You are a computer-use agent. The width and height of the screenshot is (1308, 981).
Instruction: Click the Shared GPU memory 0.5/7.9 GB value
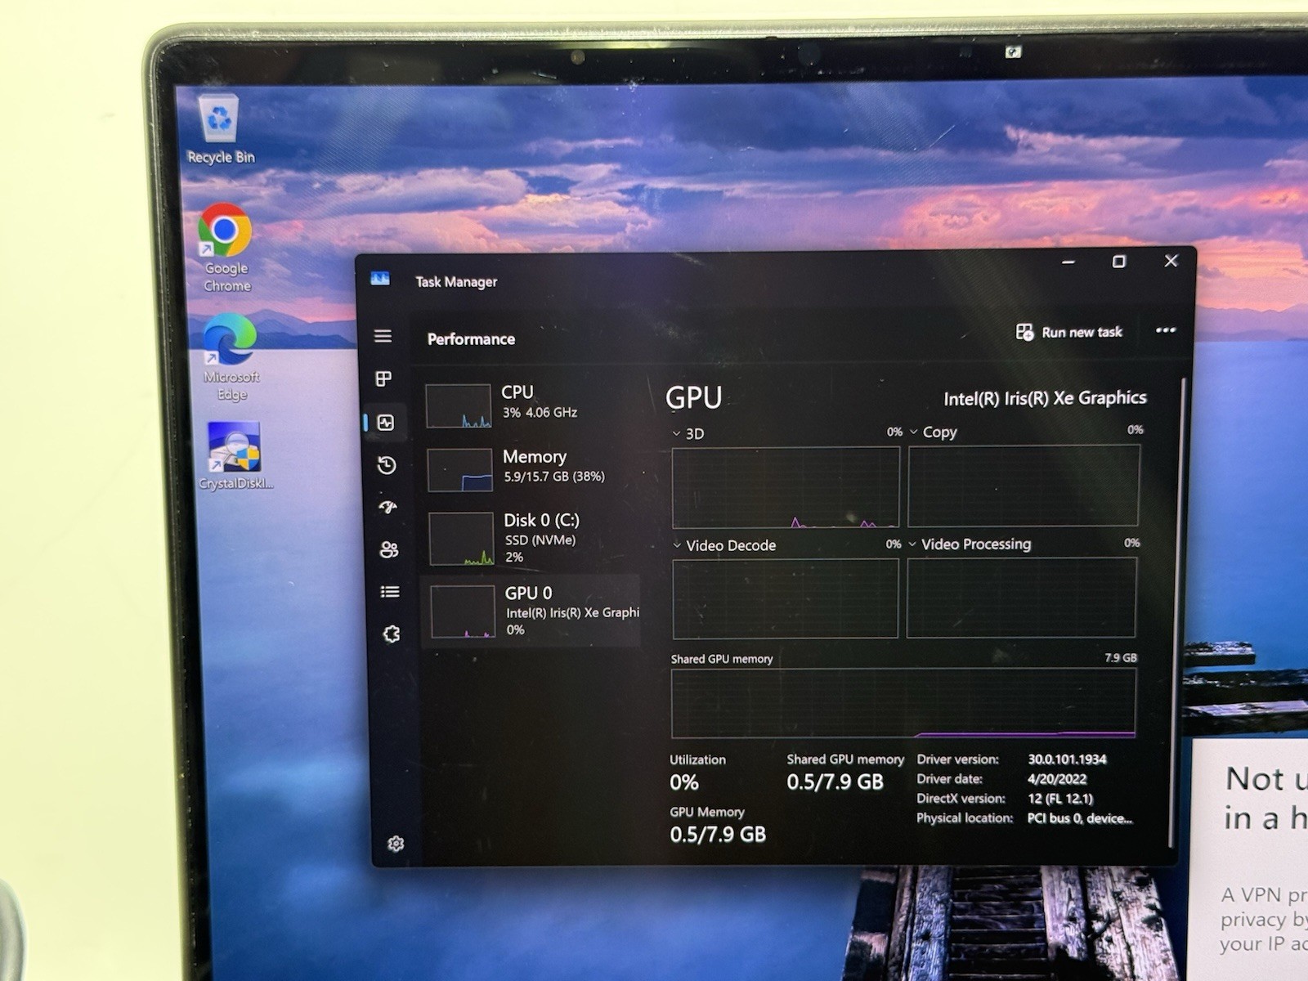[x=835, y=782]
